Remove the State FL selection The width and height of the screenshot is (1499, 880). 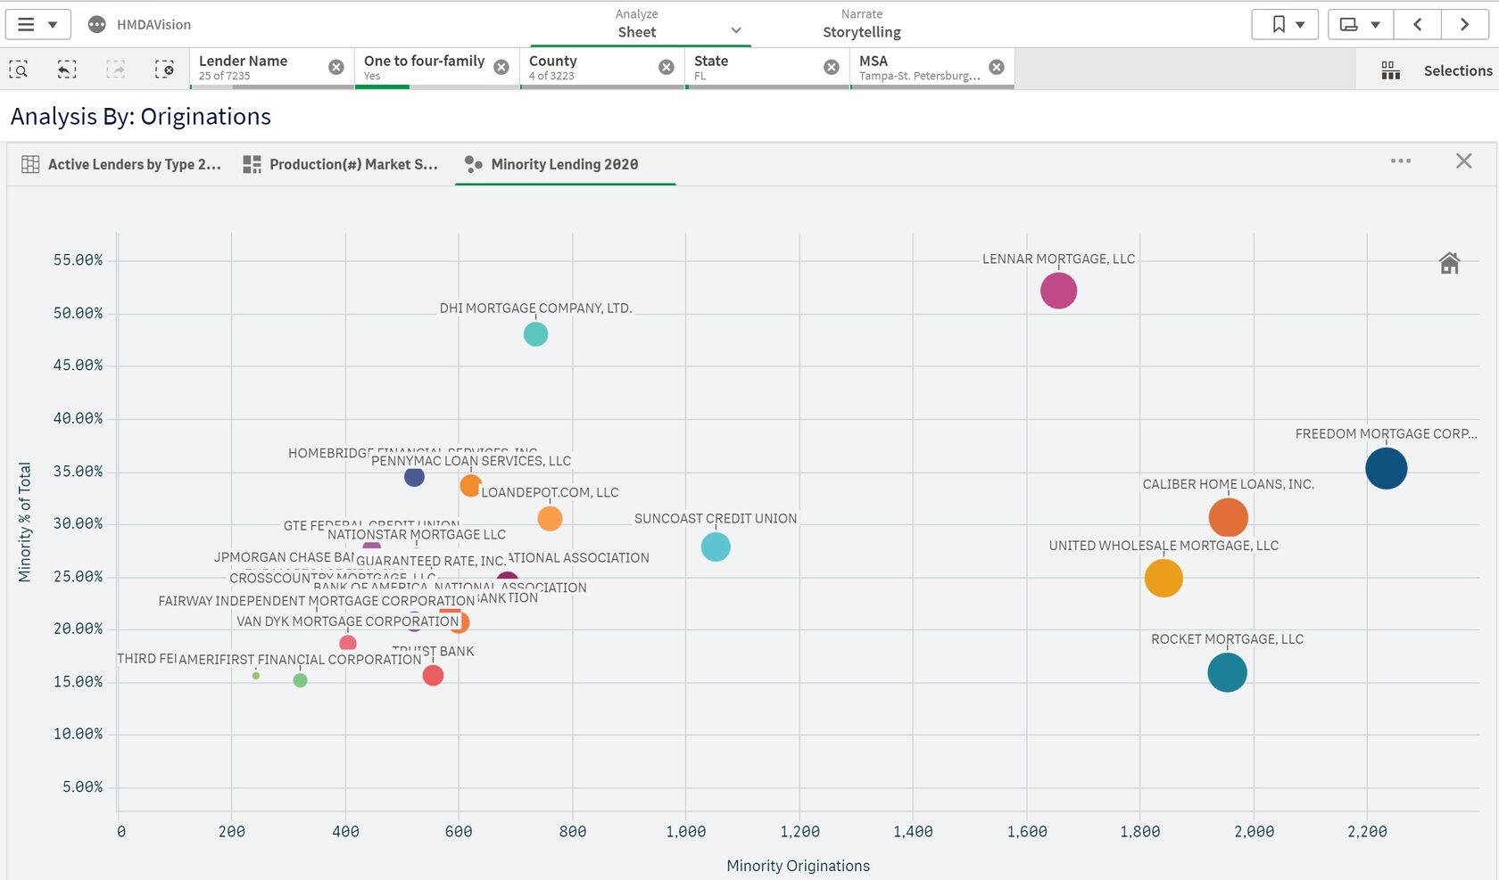click(x=832, y=67)
